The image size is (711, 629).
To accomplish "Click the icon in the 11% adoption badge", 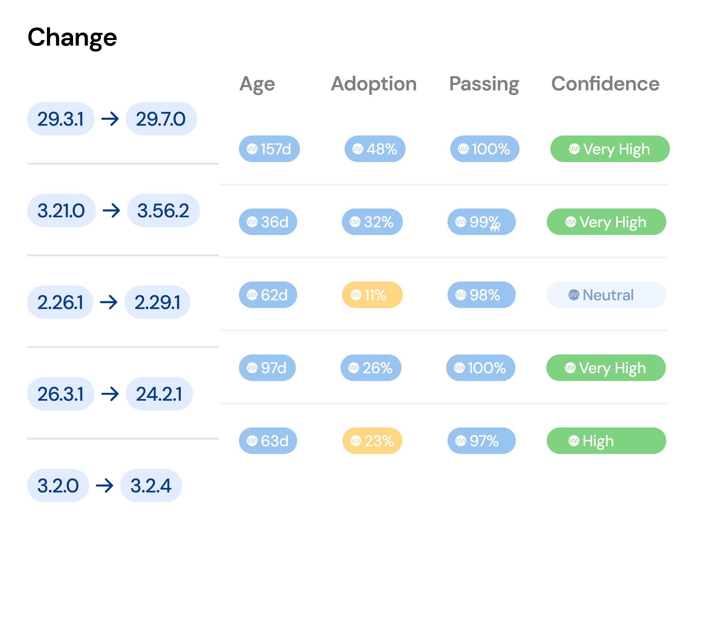I will coord(356,295).
